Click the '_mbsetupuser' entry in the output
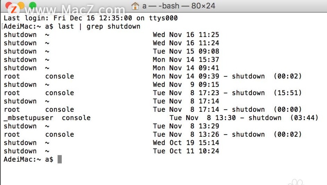327x185 pixels. coord(28,118)
